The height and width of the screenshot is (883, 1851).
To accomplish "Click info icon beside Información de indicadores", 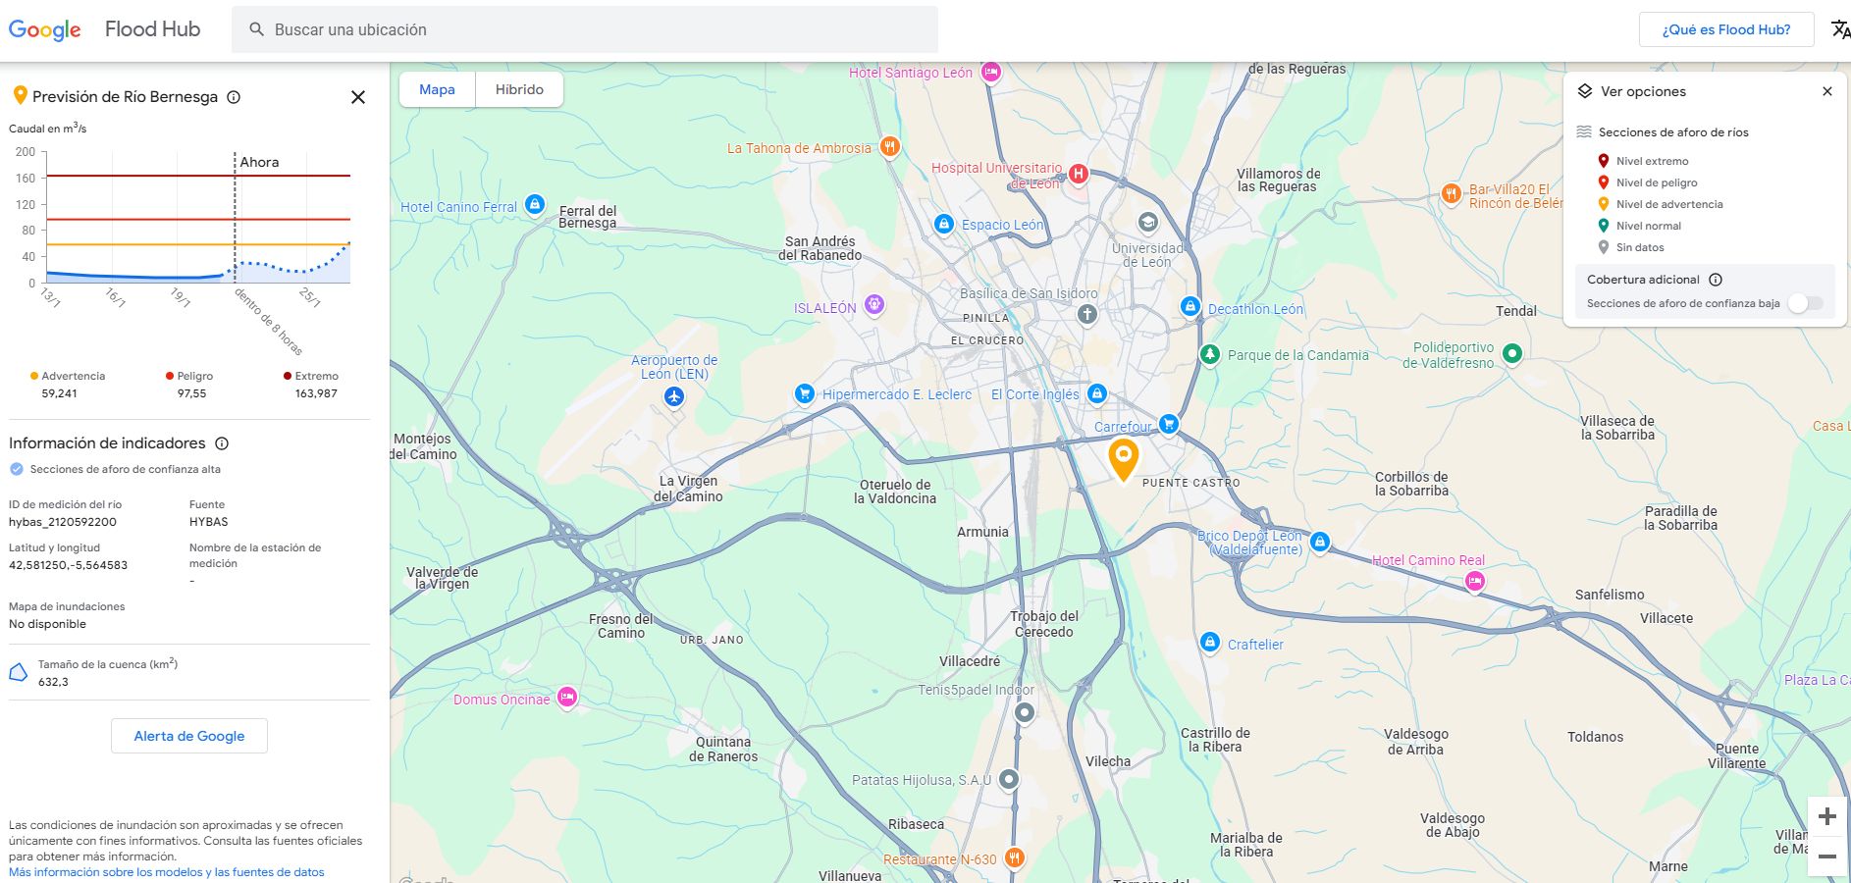I will 222,443.
